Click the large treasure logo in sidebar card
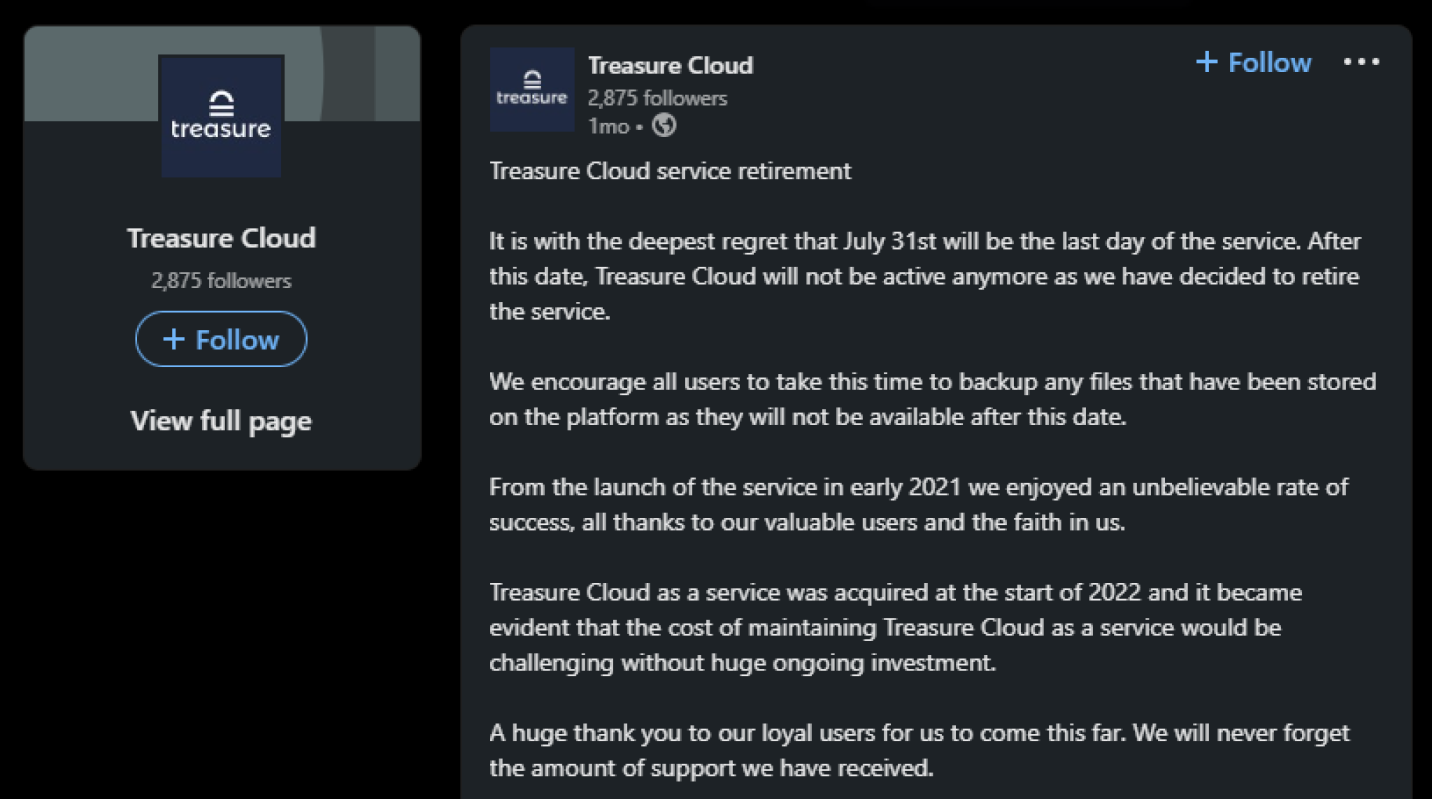 click(221, 116)
